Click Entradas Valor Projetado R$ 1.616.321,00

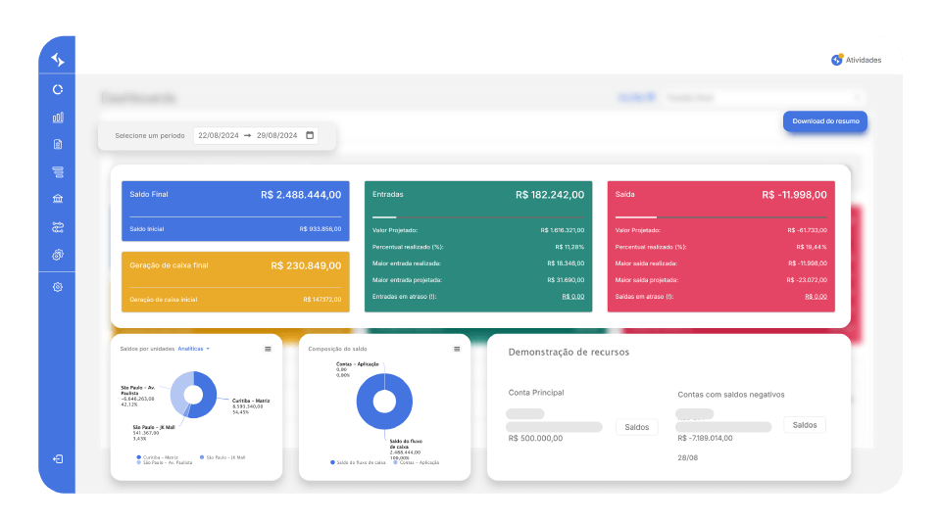coord(563,230)
